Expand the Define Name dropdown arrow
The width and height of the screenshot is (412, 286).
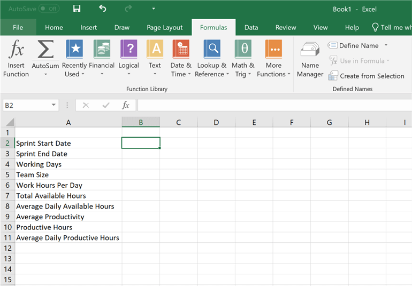[386, 46]
